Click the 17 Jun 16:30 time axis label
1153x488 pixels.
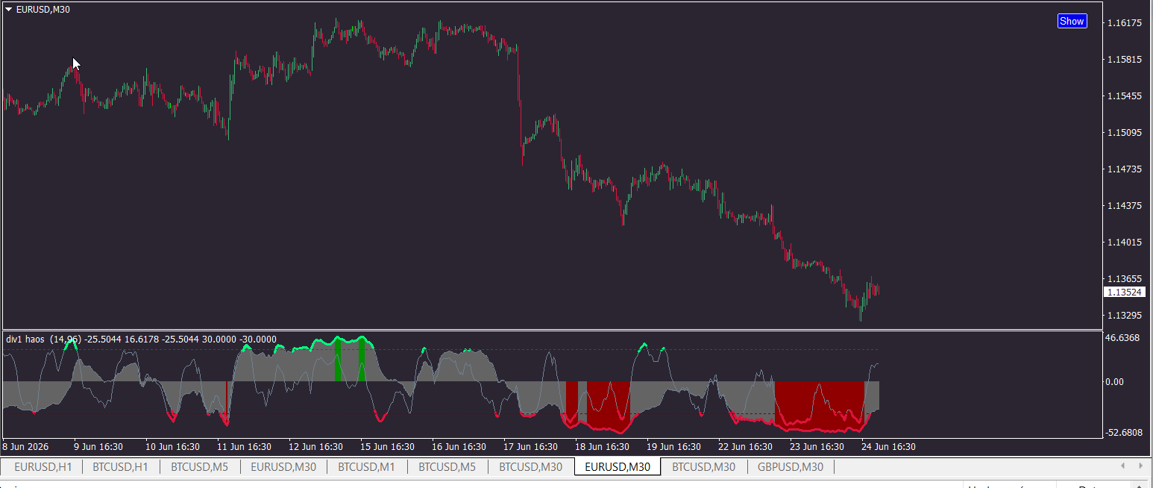[x=531, y=447]
